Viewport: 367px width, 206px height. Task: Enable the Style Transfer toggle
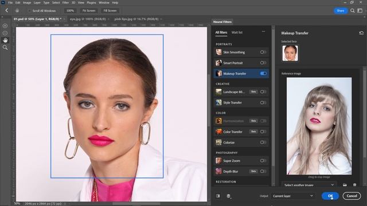pyautogui.click(x=263, y=102)
